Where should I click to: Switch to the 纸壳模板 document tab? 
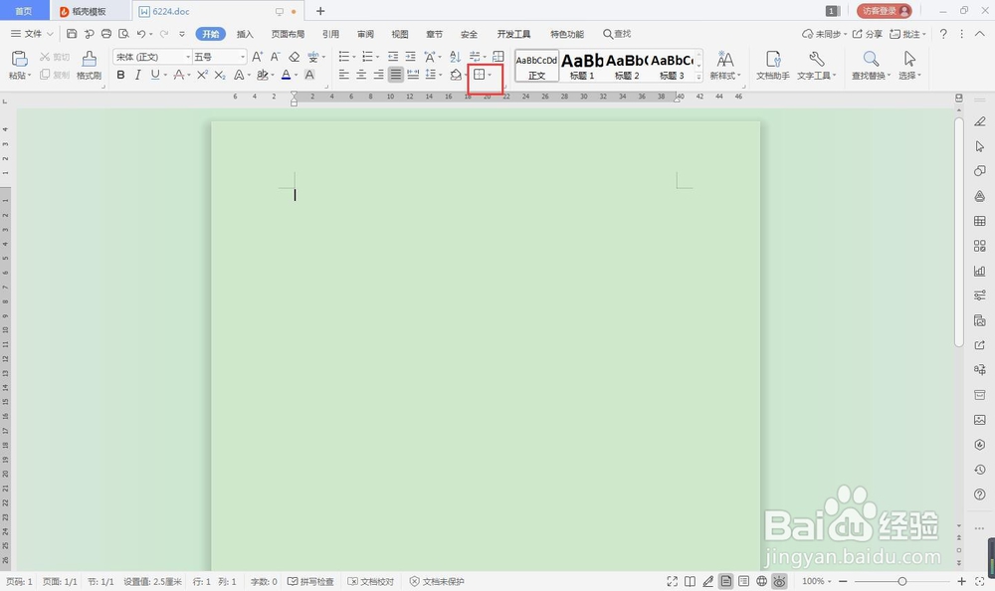[x=89, y=11]
